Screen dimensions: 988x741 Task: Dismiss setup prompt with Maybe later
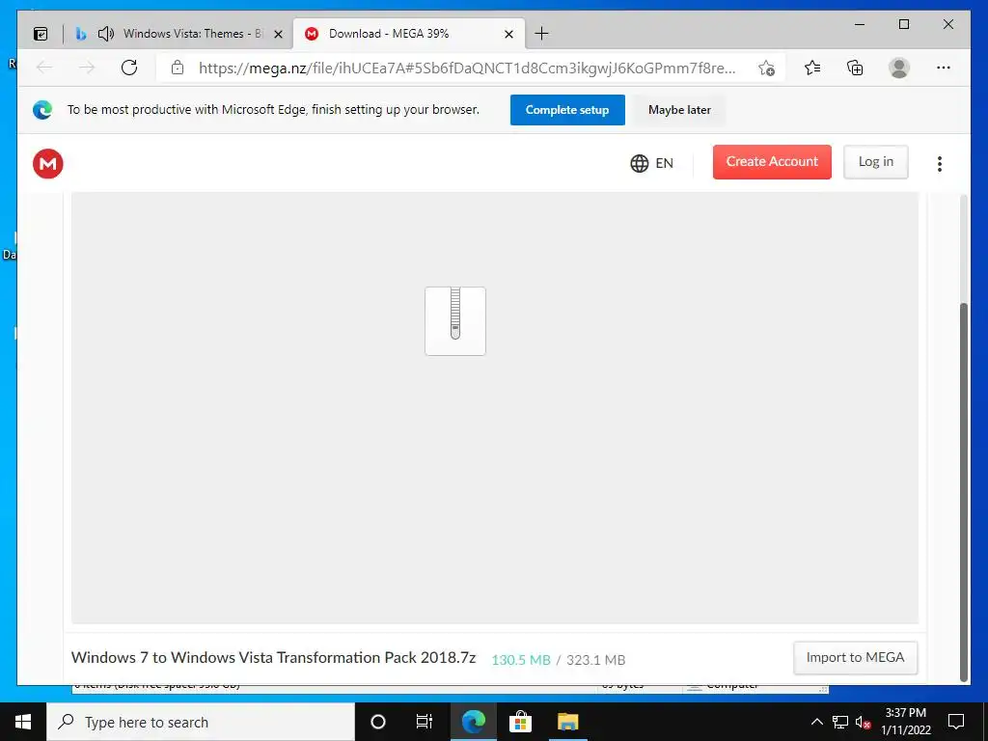tap(679, 110)
